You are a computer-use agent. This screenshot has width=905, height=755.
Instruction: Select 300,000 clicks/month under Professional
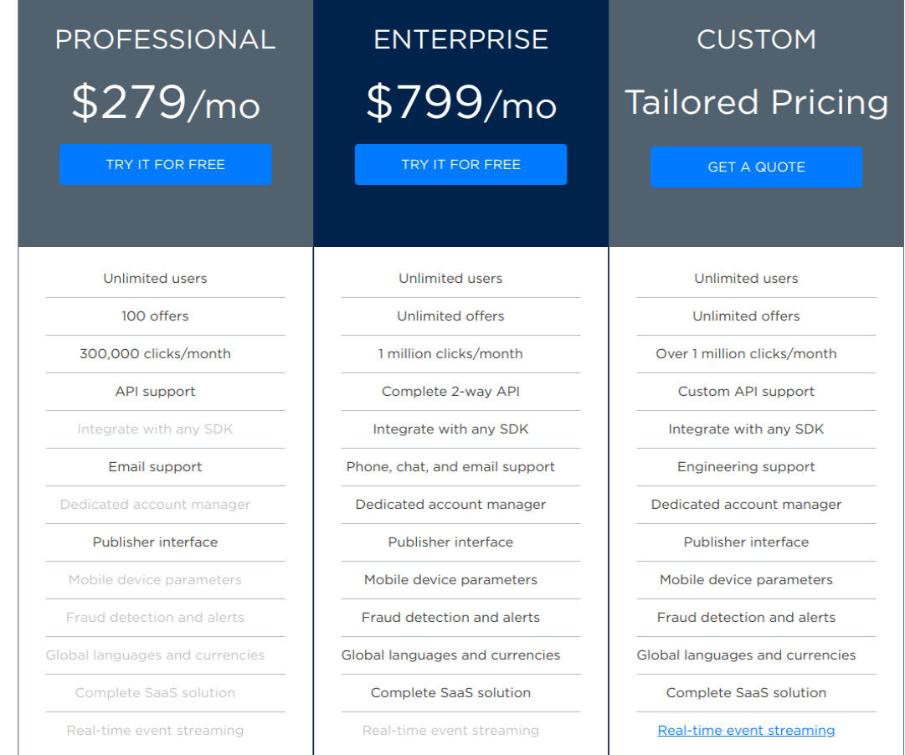[x=154, y=353]
